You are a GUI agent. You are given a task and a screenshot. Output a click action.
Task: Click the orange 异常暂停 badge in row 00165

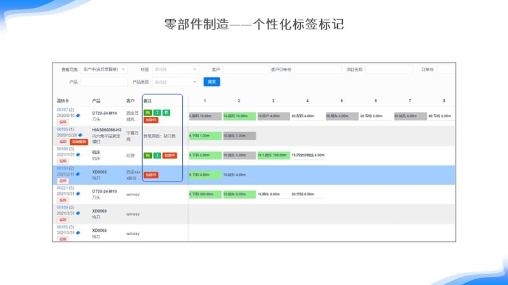(x=79, y=142)
